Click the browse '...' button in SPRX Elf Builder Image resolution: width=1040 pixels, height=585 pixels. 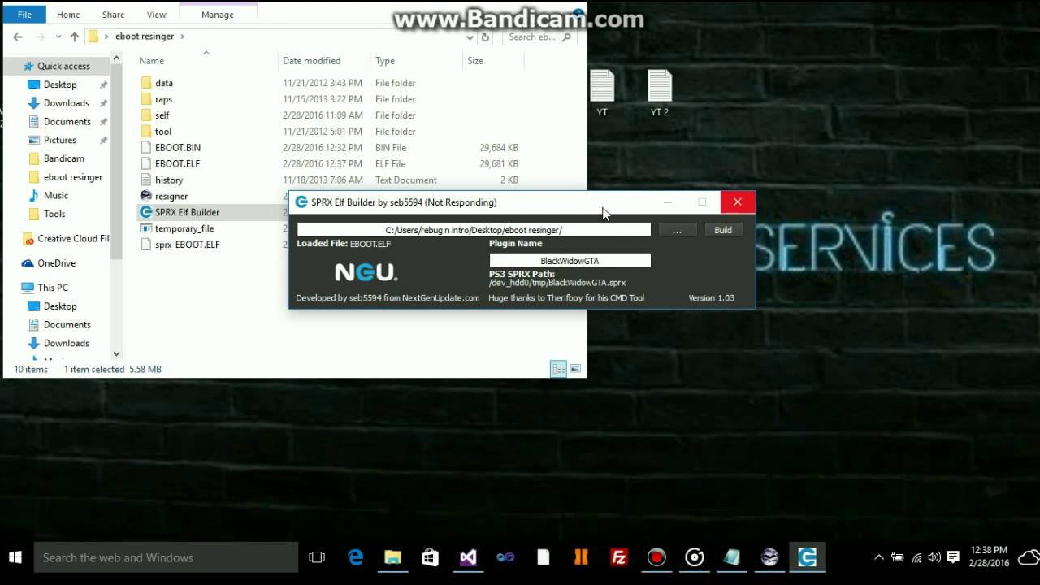677,230
